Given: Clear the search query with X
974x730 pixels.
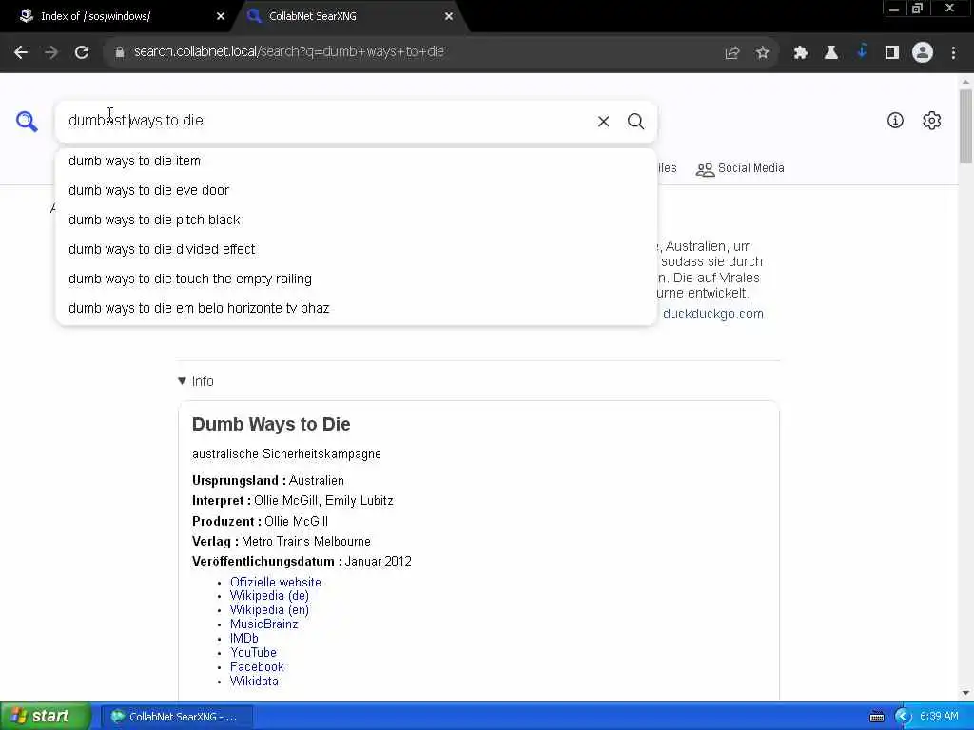Looking at the screenshot, I should (603, 121).
